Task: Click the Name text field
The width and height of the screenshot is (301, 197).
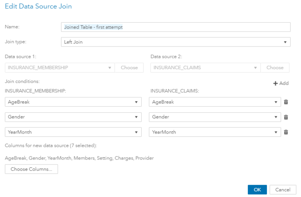Action: click(x=176, y=27)
